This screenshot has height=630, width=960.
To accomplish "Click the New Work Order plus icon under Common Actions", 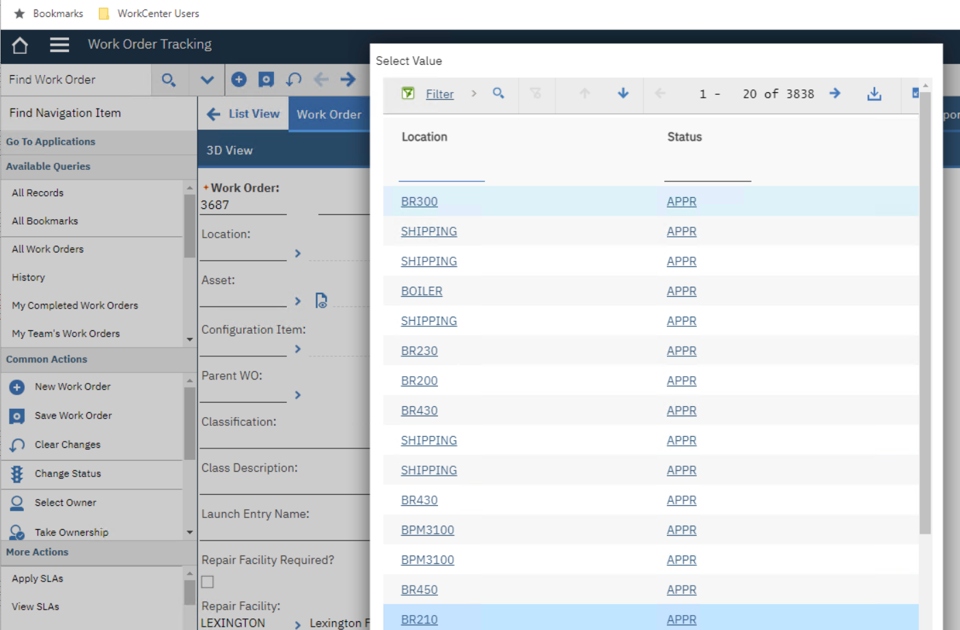I will (x=17, y=387).
